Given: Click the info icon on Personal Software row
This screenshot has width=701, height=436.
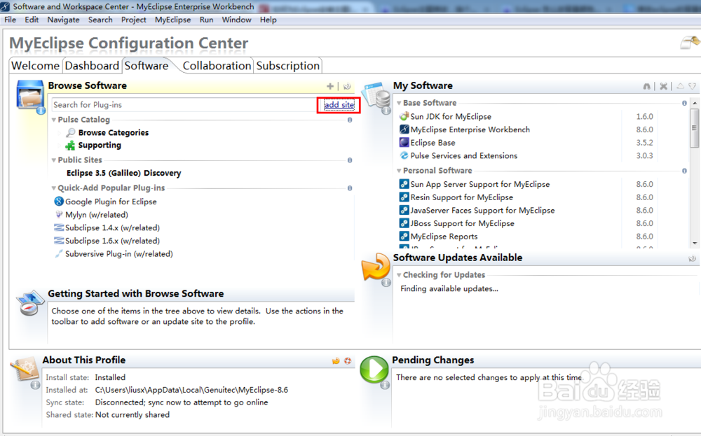Looking at the screenshot, I should pyautogui.click(x=684, y=171).
